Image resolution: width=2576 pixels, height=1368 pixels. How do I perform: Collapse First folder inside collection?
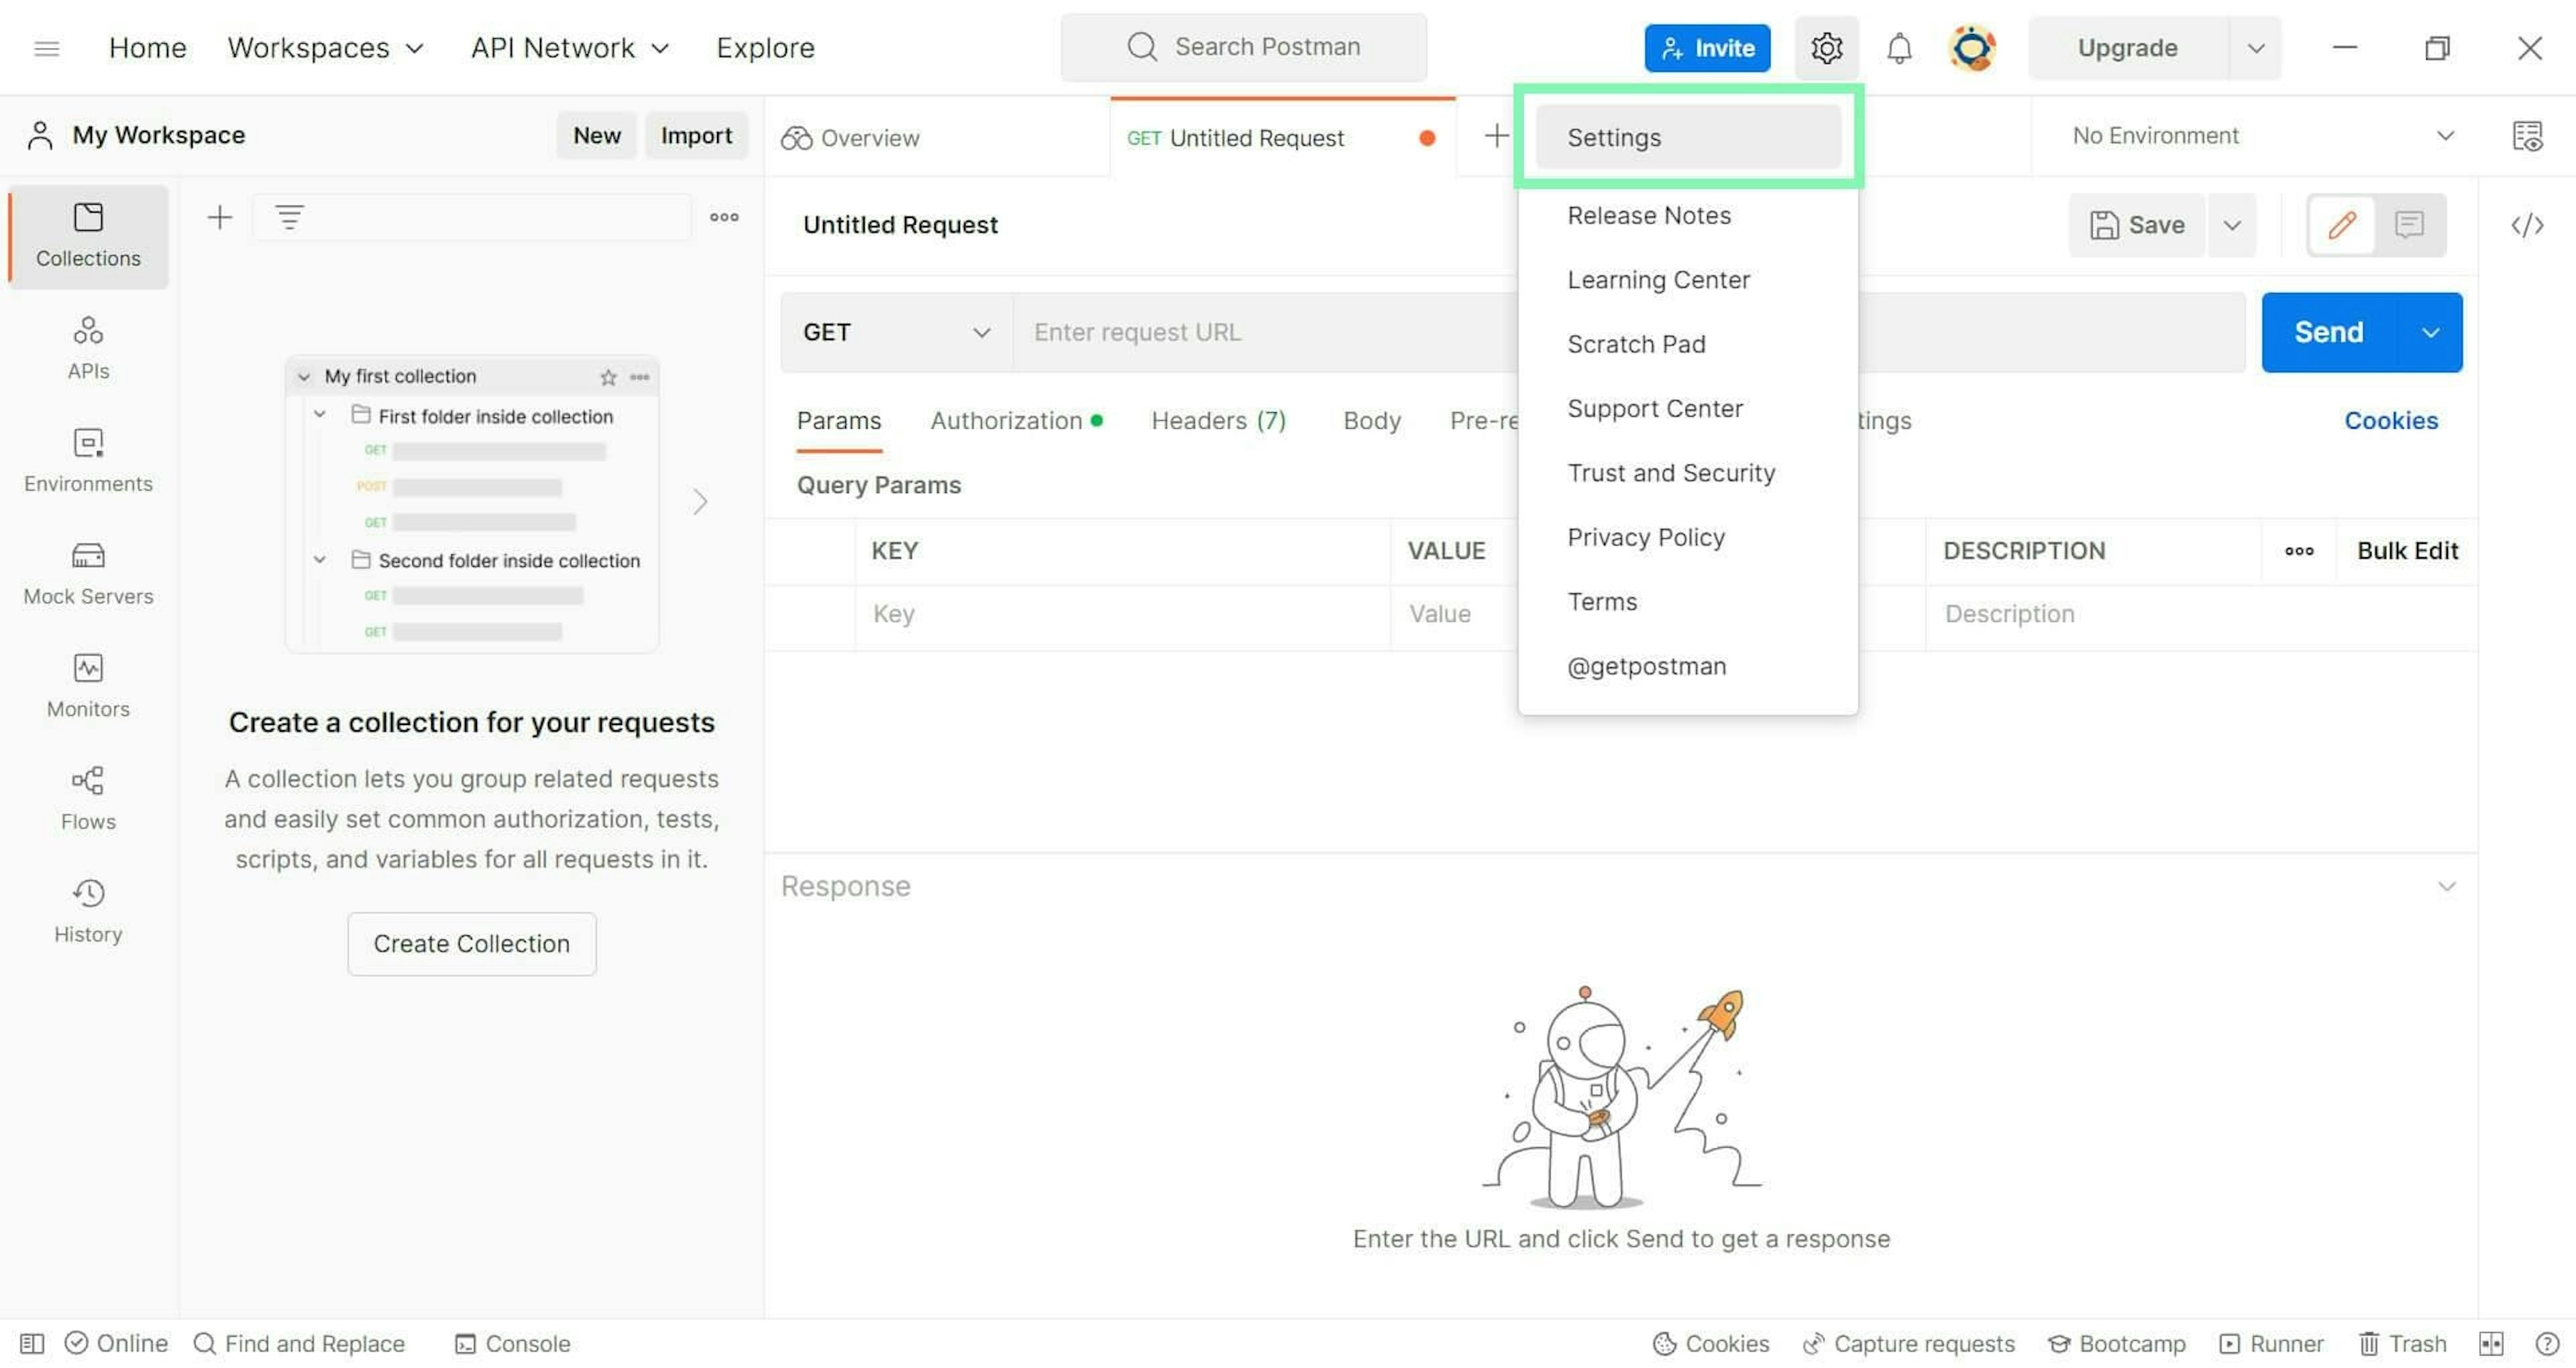[320, 415]
